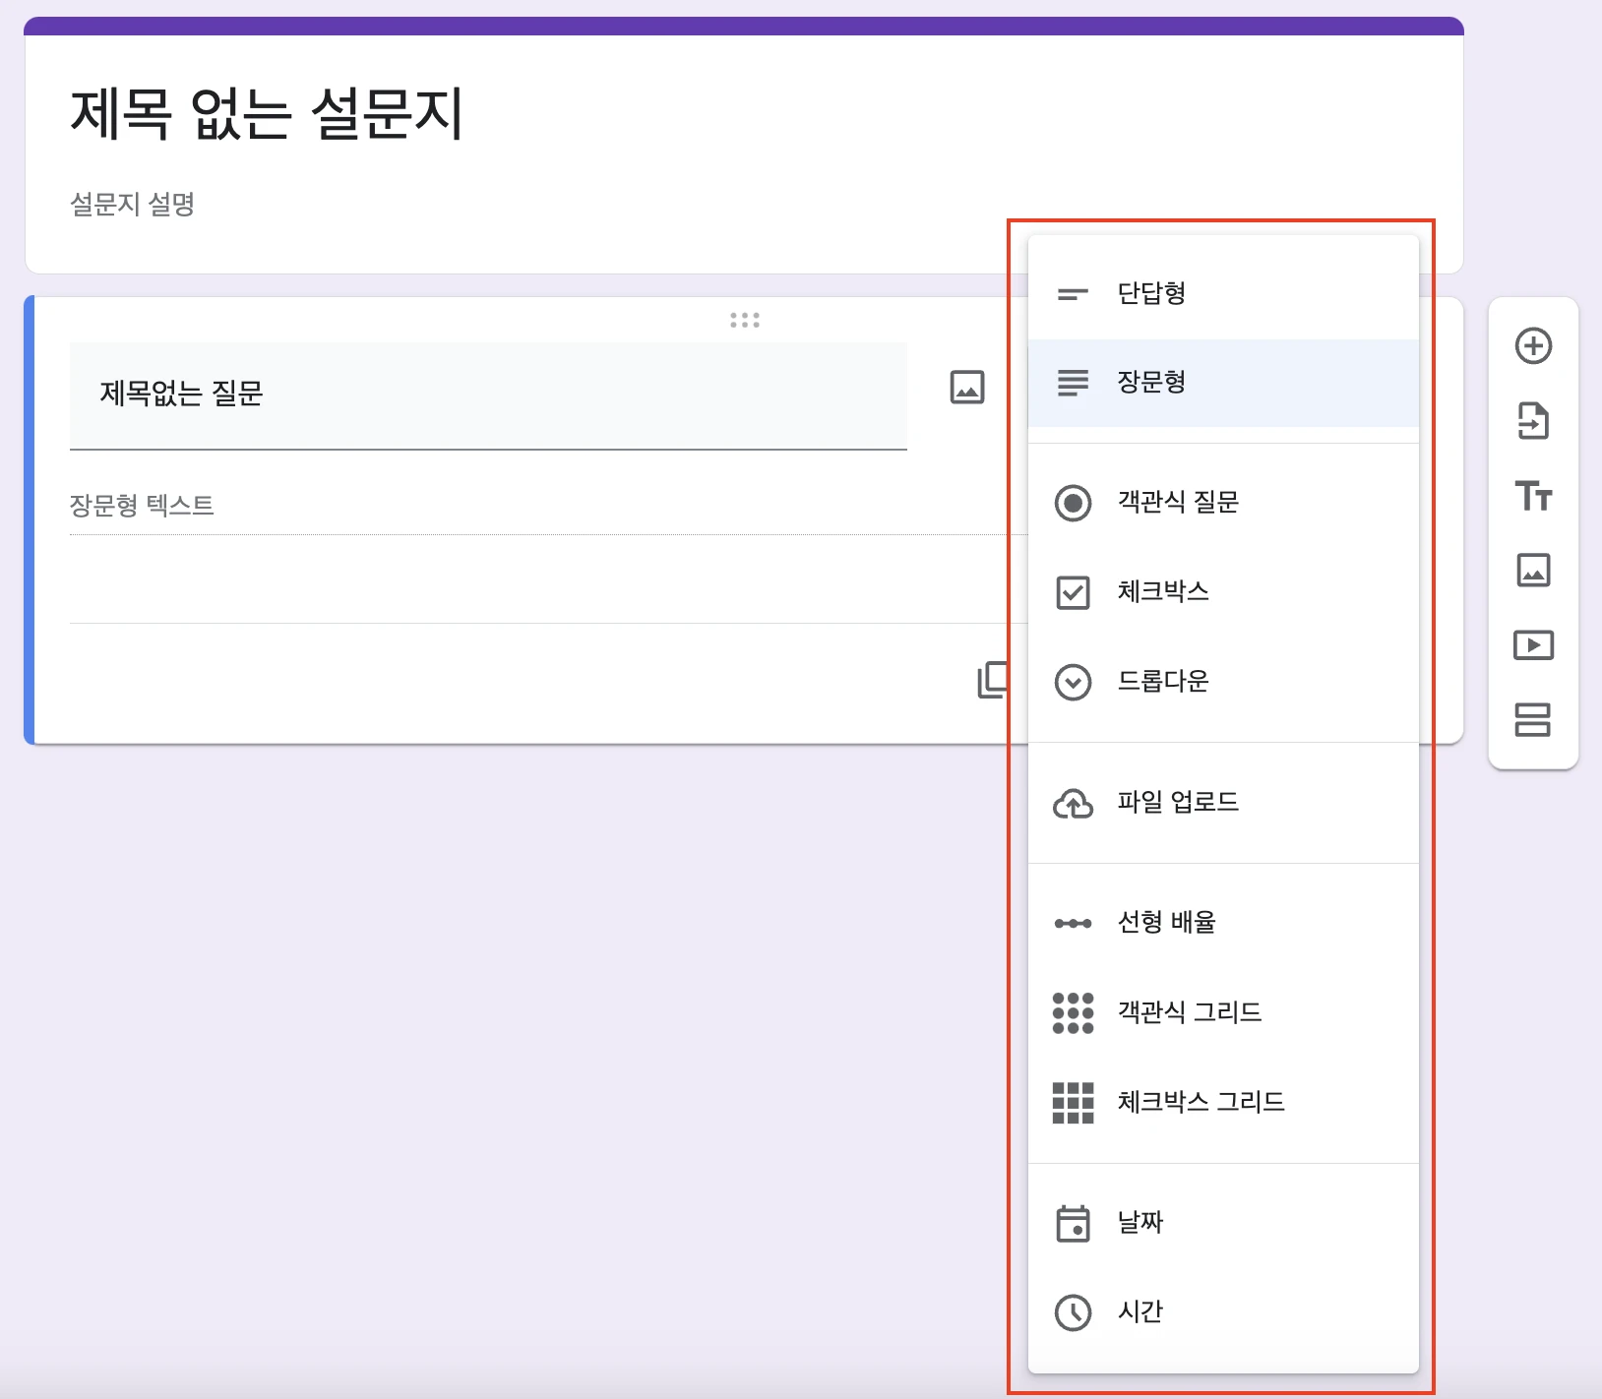Click the import questions icon

[1533, 421]
